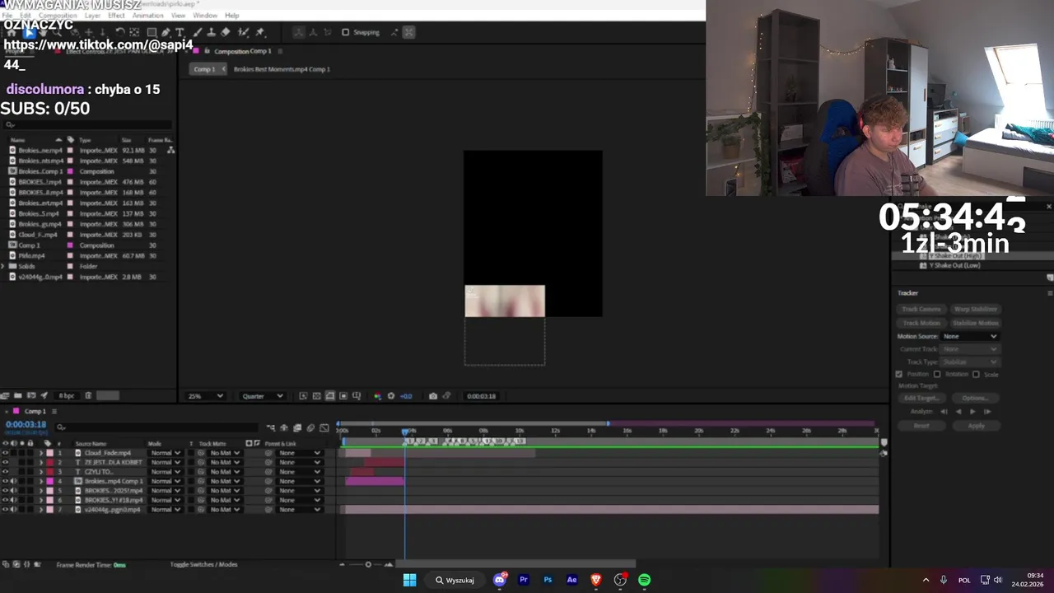Click the Stabilize Motion button
Image resolution: width=1054 pixels, height=593 pixels.
[975, 323]
